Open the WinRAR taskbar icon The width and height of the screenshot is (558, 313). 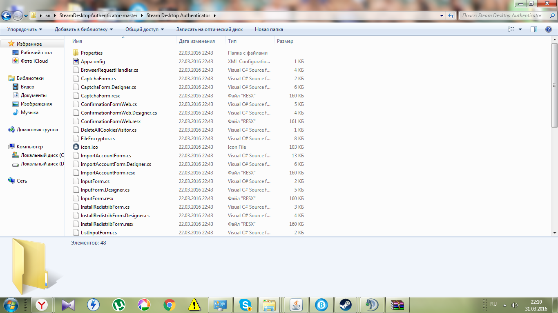(x=397, y=305)
